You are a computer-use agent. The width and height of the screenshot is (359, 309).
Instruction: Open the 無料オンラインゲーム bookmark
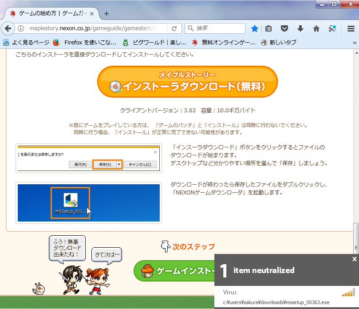coord(224,43)
